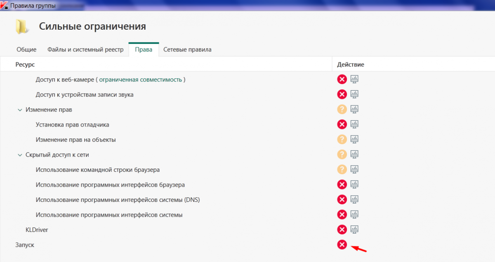Click the deny icon for программных интерфейсов браузера
This screenshot has width=495, height=262.
pos(342,184)
